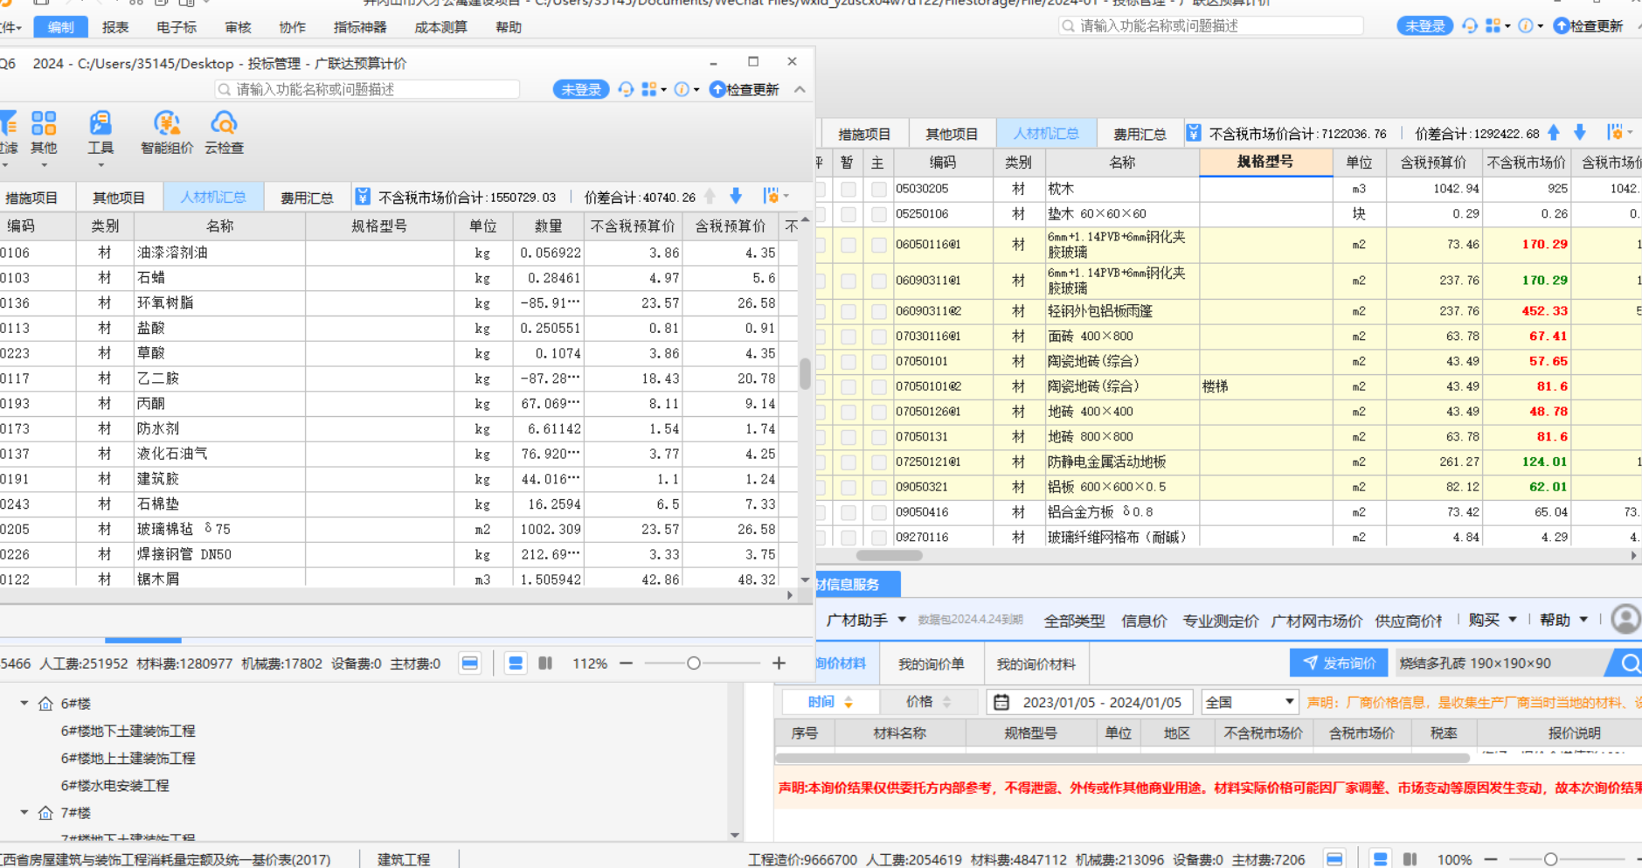Switch to 费用汇总 tab in front window
Image resolution: width=1642 pixels, height=868 pixels.
click(307, 198)
